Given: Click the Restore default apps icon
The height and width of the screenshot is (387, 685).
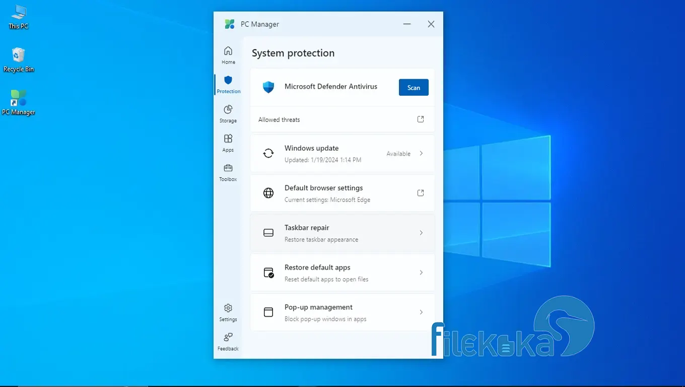Looking at the screenshot, I should 269,273.
